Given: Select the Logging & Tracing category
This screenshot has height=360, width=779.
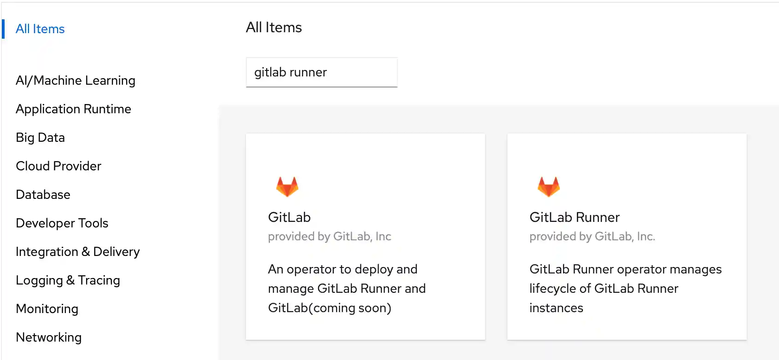Looking at the screenshot, I should click(x=68, y=280).
